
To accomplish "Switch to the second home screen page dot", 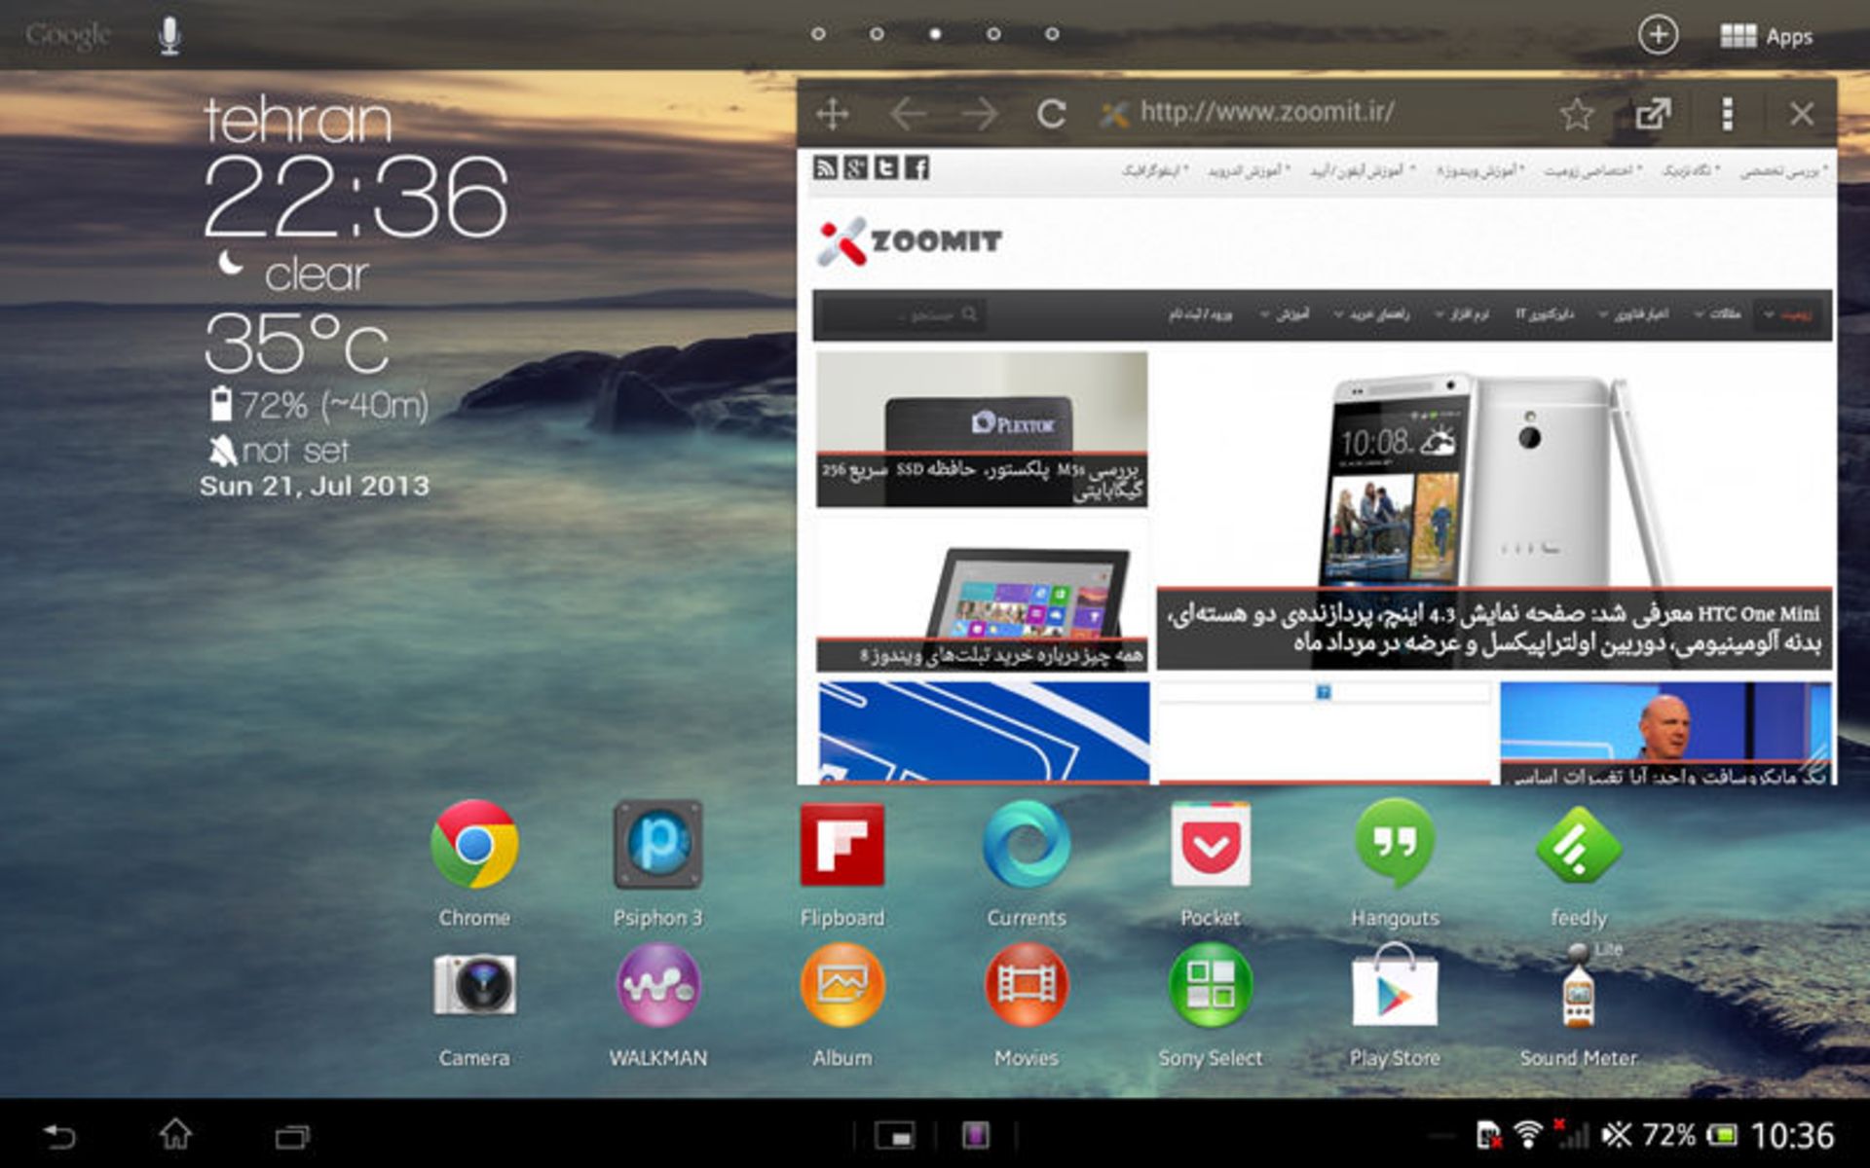I will click(x=877, y=34).
